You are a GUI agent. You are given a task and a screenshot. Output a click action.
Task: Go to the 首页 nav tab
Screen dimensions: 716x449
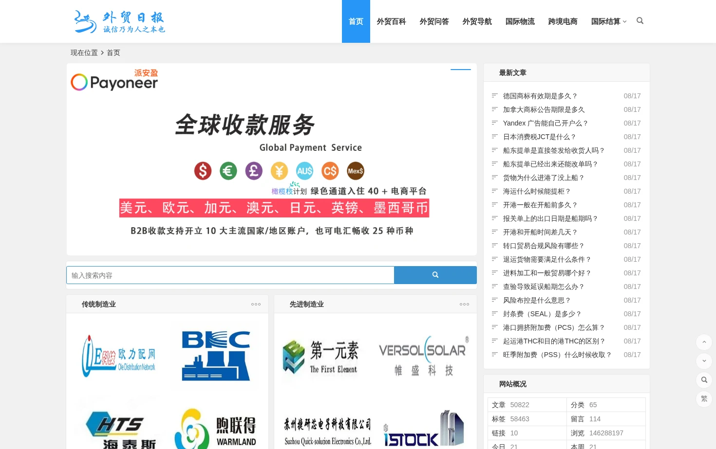click(356, 21)
